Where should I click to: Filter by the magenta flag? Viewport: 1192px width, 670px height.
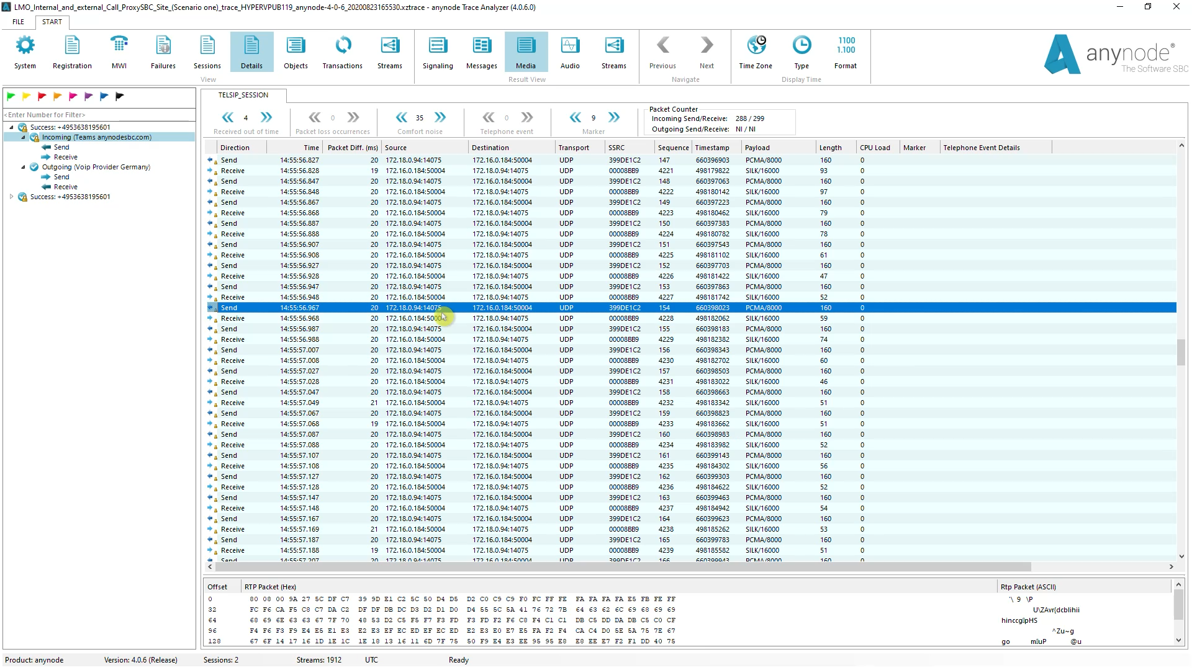(73, 96)
